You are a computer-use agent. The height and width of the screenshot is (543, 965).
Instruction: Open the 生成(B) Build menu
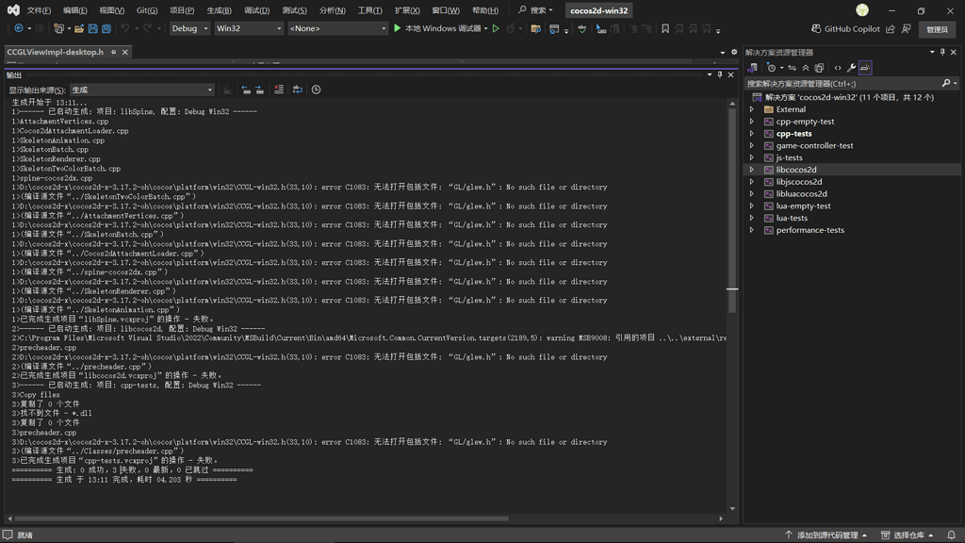[x=219, y=10]
